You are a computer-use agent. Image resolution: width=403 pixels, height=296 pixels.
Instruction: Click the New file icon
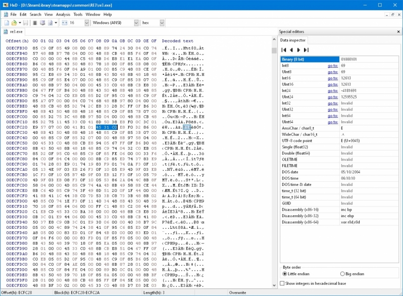point(7,23)
